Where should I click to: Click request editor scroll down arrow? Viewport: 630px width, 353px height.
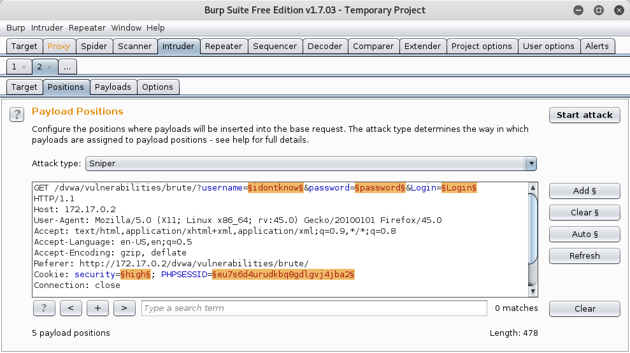533,291
